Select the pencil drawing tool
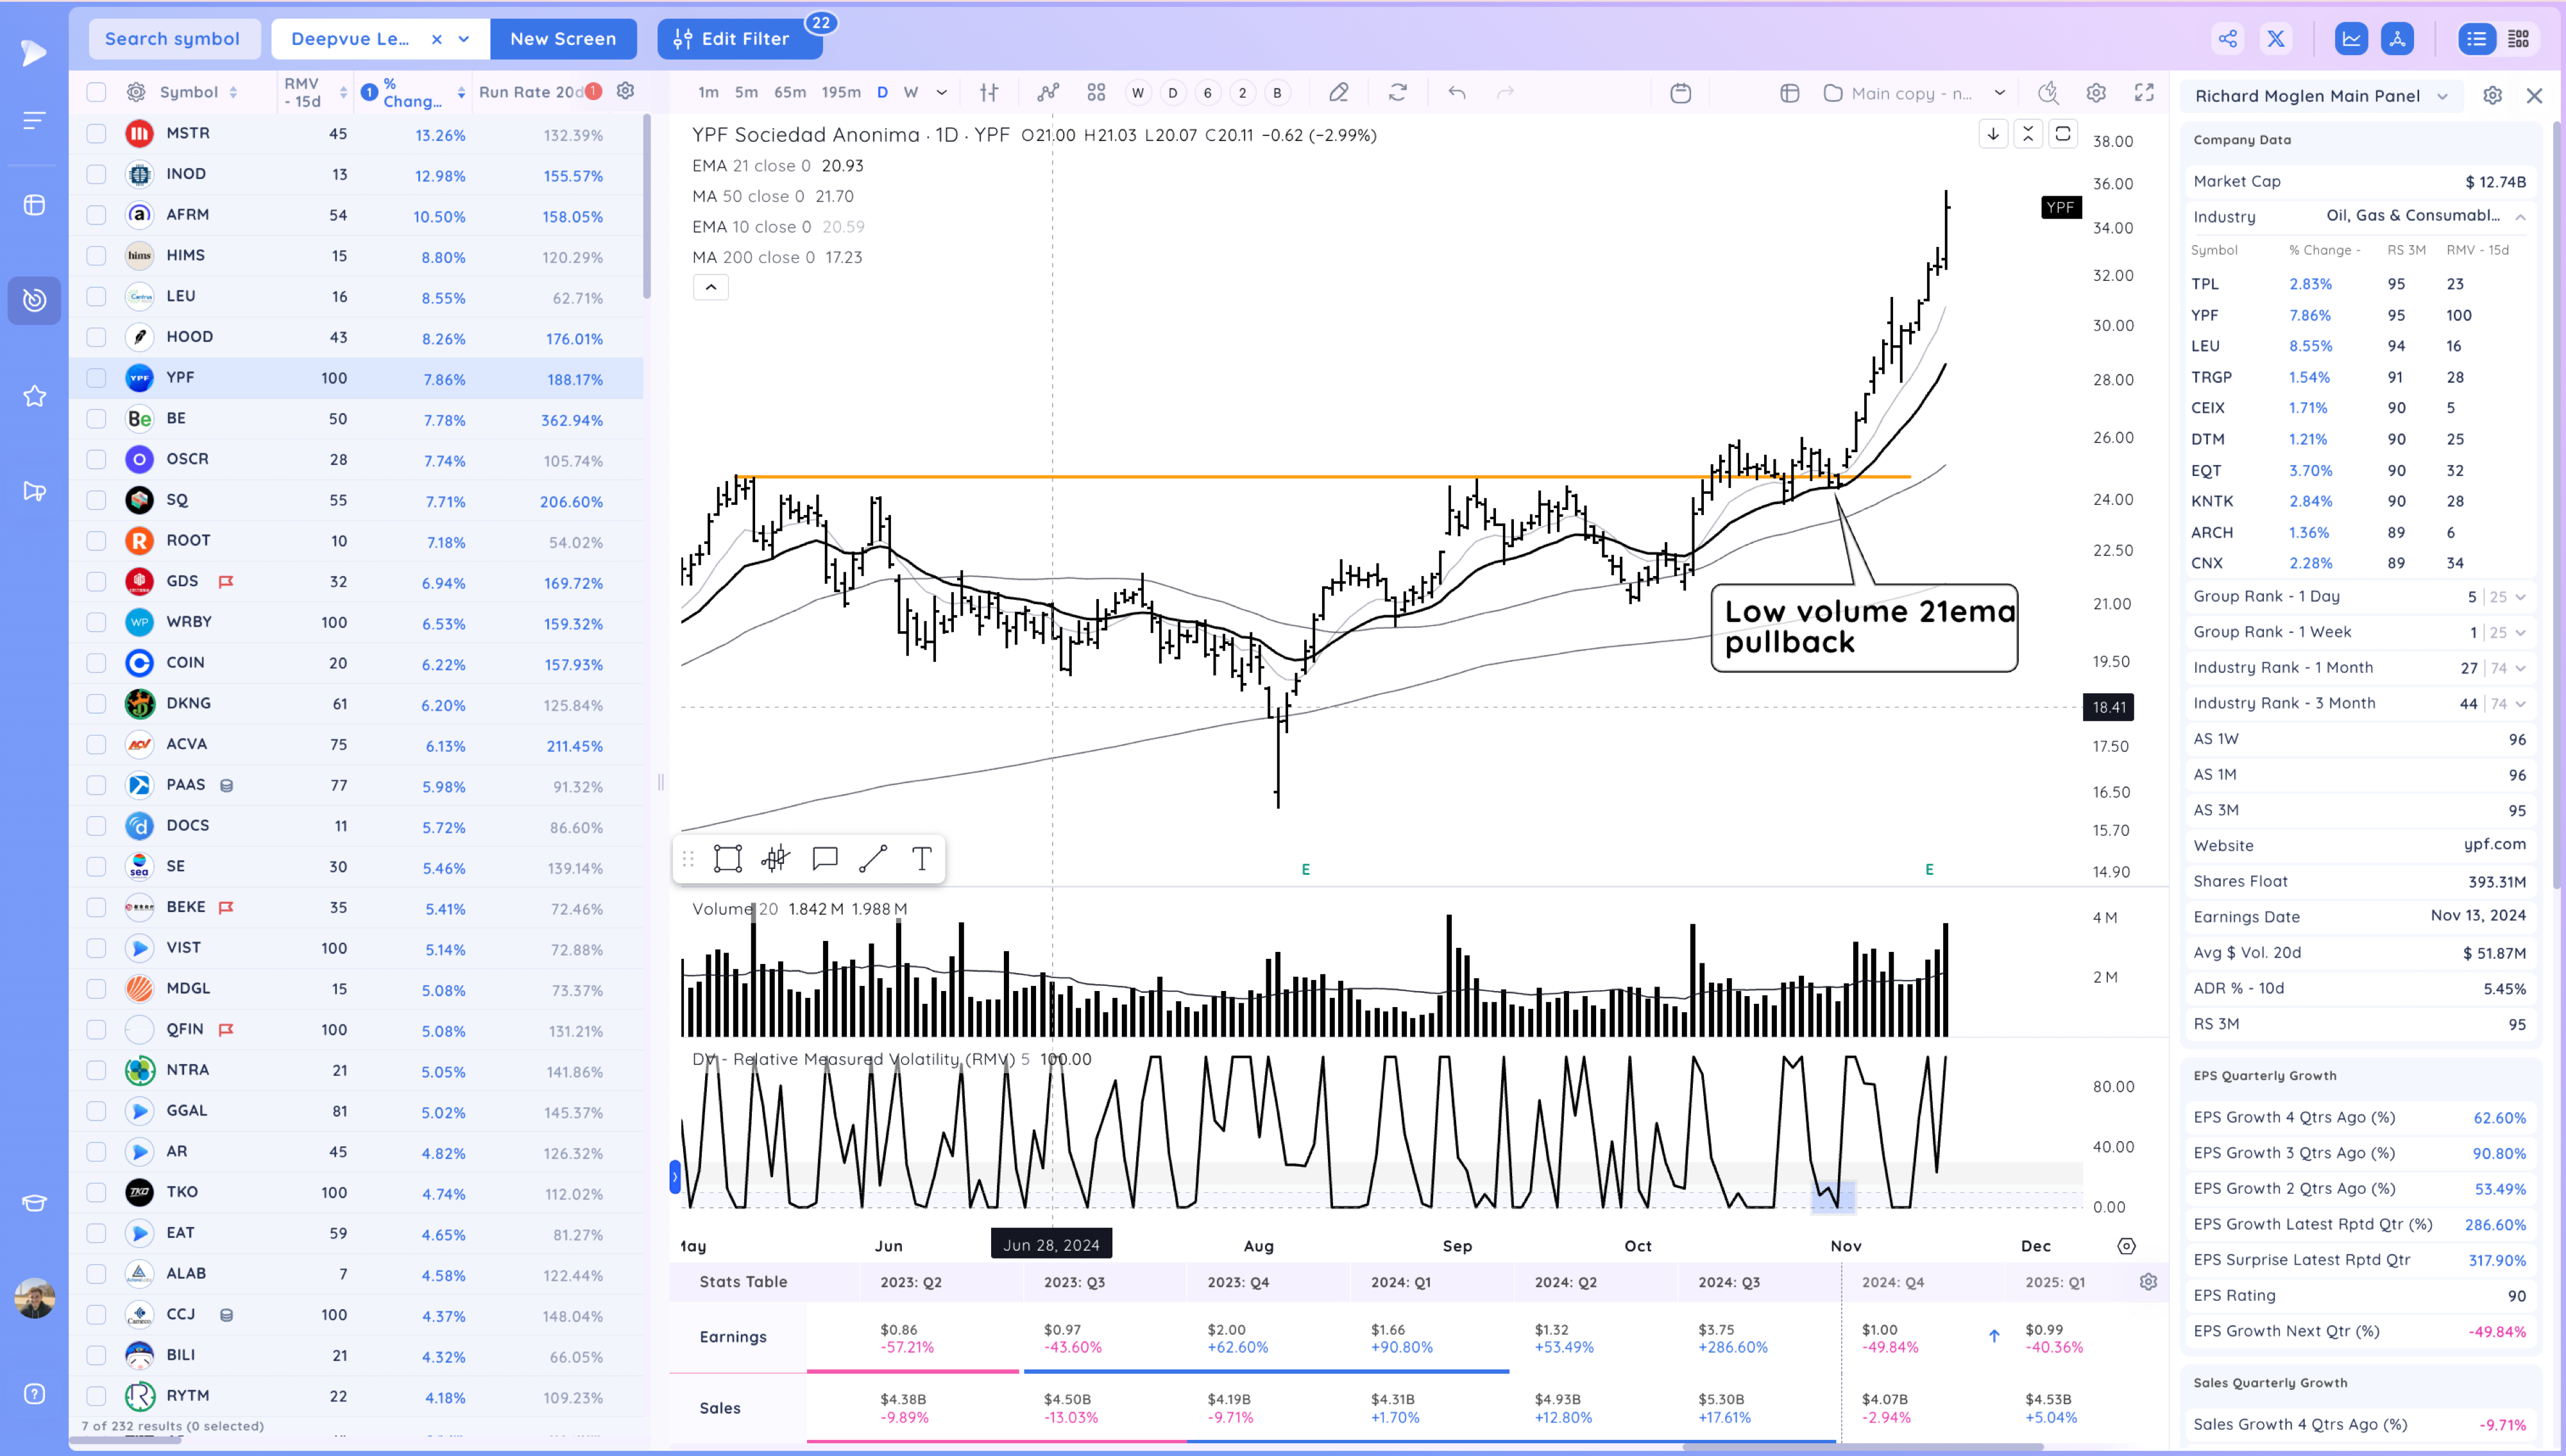 (x=1338, y=93)
